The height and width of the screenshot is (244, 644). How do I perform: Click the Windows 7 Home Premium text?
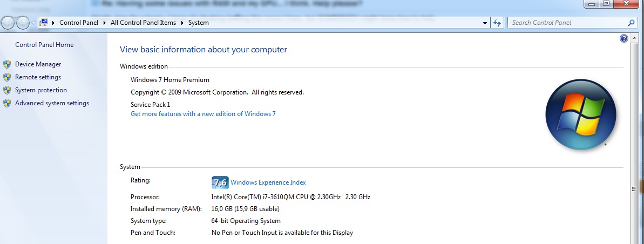pos(170,80)
